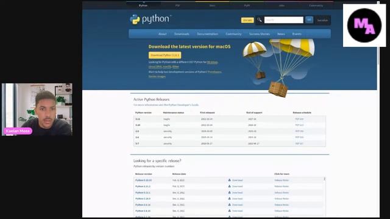Open the Python 3.11.1 release link
390x219 pixels.
click(143, 193)
